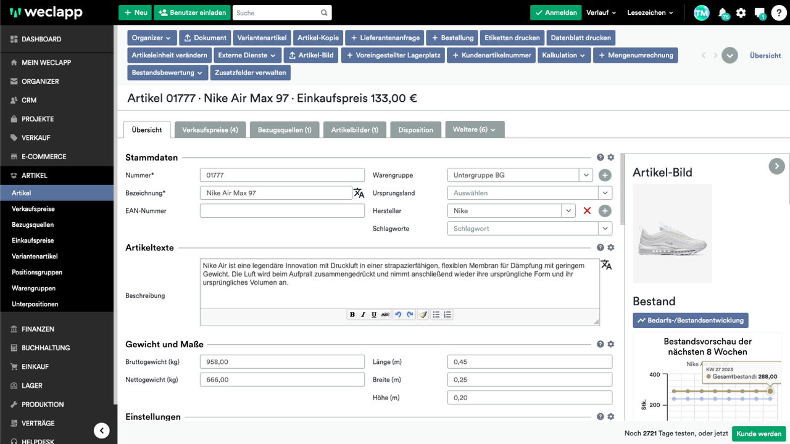Open notifications bell in header
This screenshot has width=790, height=444.
click(723, 12)
